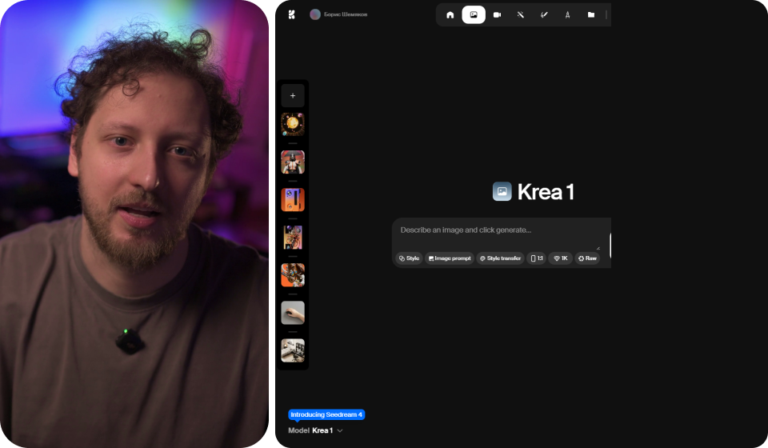Open the orange phone device thumbnail
The width and height of the screenshot is (768, 448).
tap(293, 200)
